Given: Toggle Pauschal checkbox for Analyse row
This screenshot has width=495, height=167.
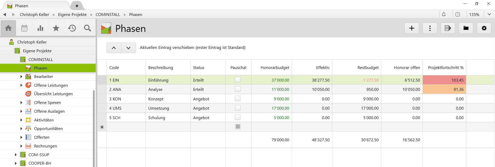Looking at the screenshot, I should coord(237,89).
